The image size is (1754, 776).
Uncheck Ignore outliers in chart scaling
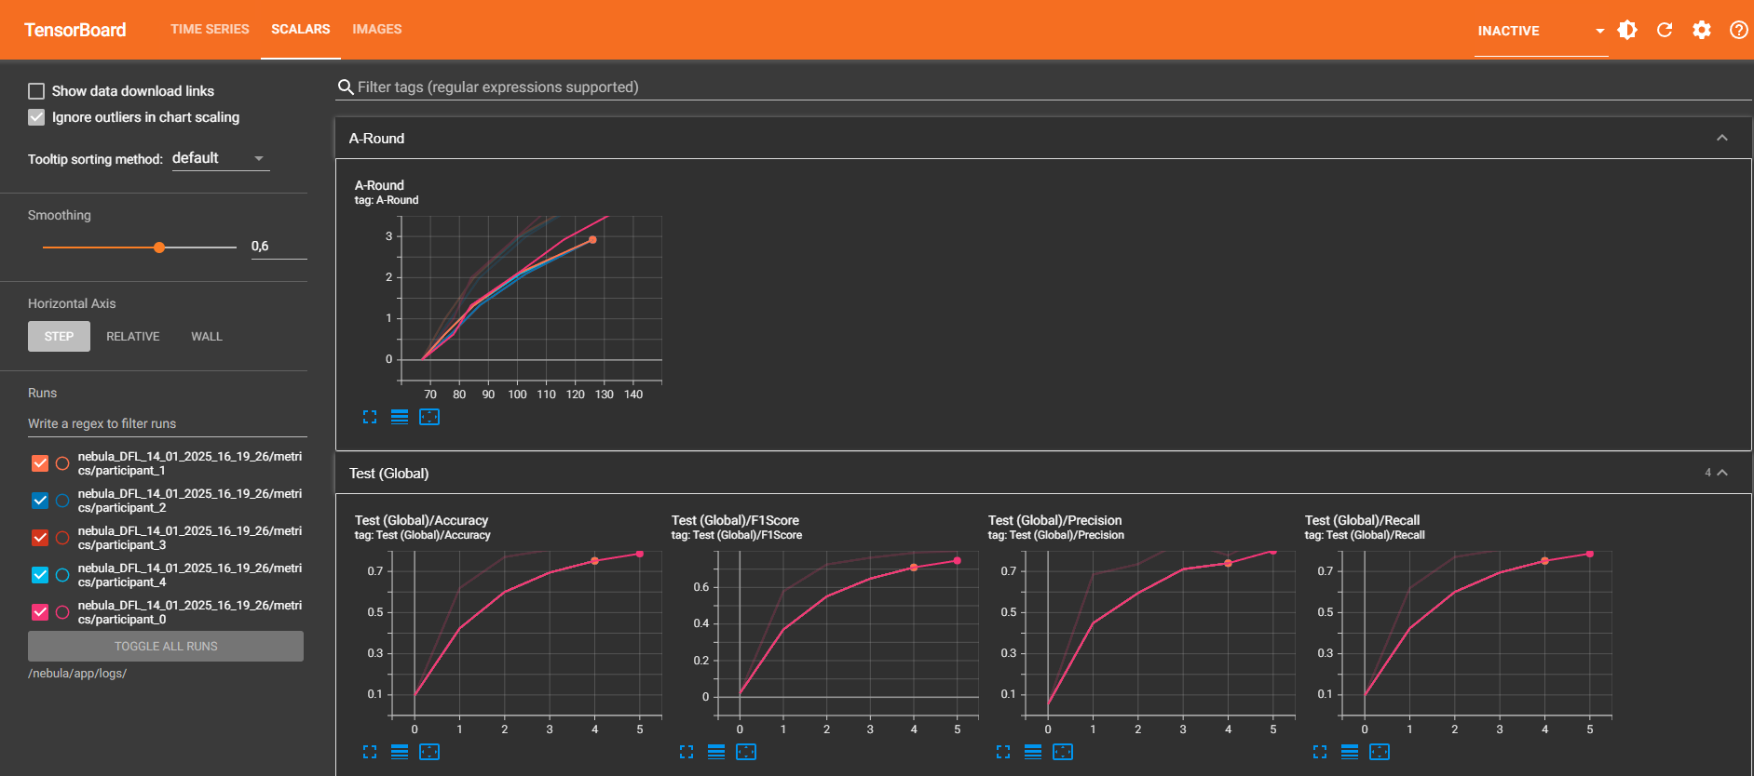tap(36, 117)
